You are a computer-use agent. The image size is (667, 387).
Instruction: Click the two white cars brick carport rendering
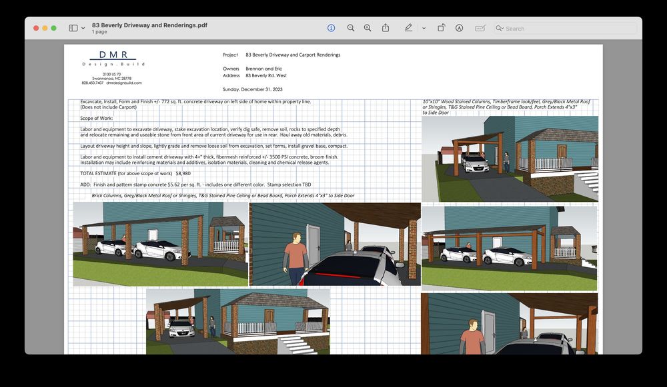coord(160,244)
